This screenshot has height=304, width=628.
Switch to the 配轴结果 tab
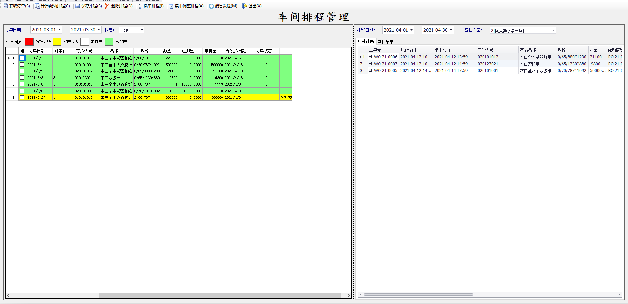pyautogui.click(x=385, y=42)
